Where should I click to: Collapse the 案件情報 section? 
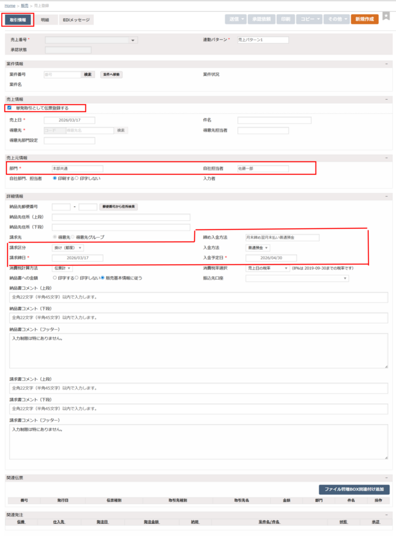[x=386, y=64]
